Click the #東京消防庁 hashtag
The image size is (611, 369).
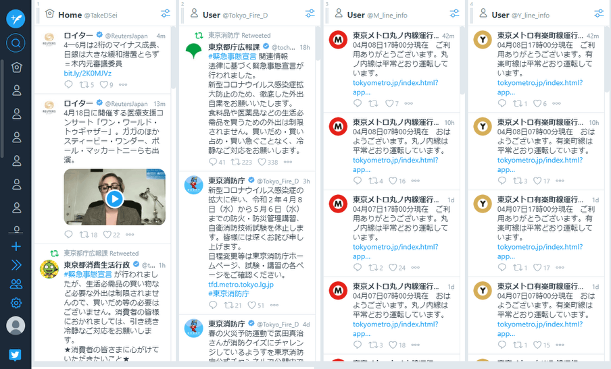pos(228,293)
